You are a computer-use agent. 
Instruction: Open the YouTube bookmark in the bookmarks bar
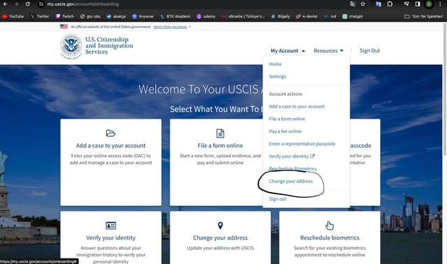[x=13, y=16]
